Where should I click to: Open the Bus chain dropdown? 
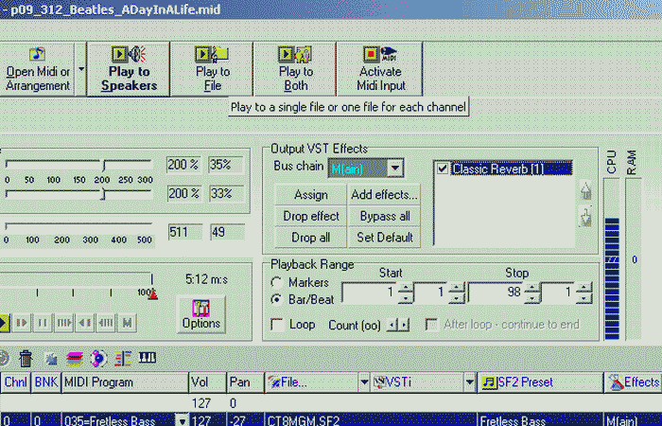pyautogui.click(x=395, y=169)
